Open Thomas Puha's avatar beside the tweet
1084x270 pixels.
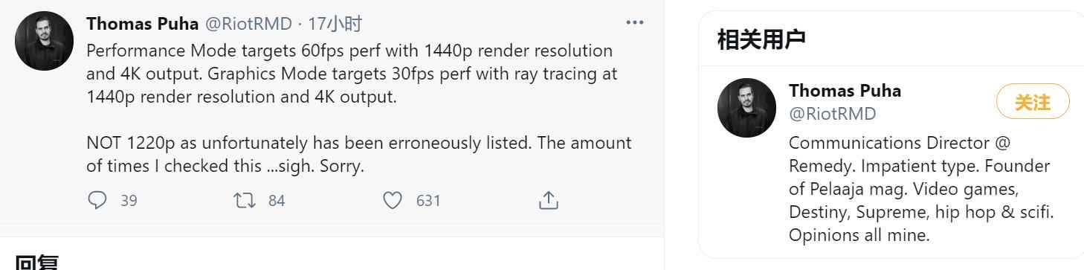point(45,41)
